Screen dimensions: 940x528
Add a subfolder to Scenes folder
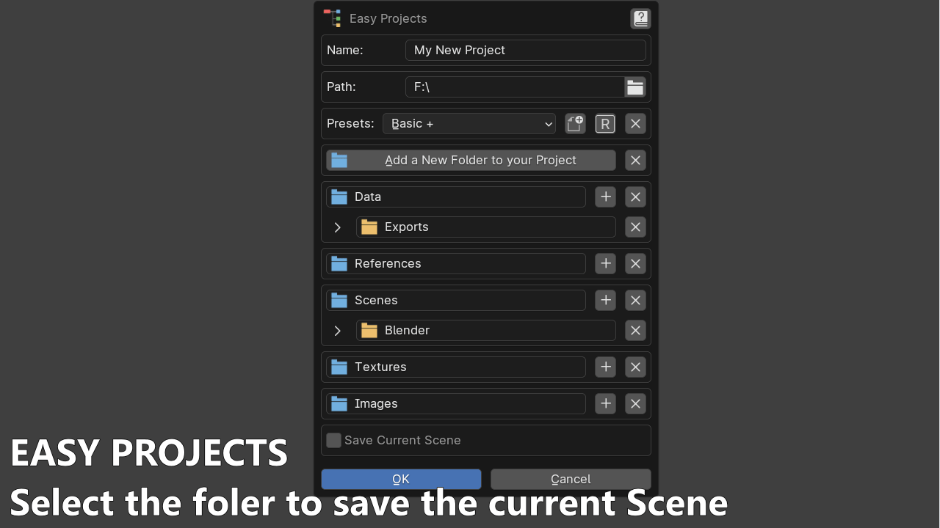tap(605, 300)
